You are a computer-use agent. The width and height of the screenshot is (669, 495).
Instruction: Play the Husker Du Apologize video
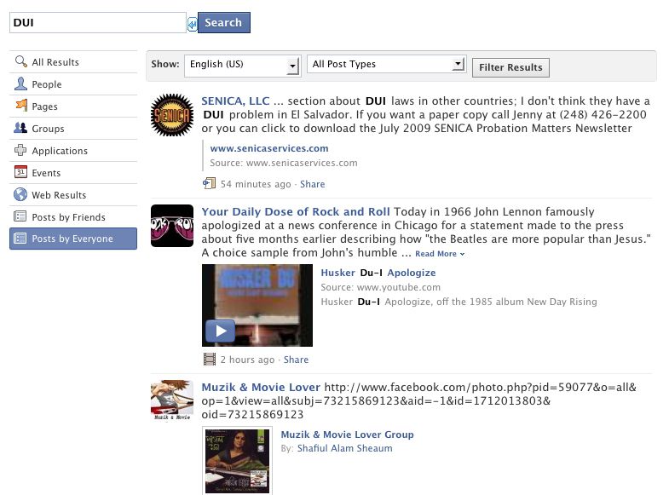click(220, 331)
